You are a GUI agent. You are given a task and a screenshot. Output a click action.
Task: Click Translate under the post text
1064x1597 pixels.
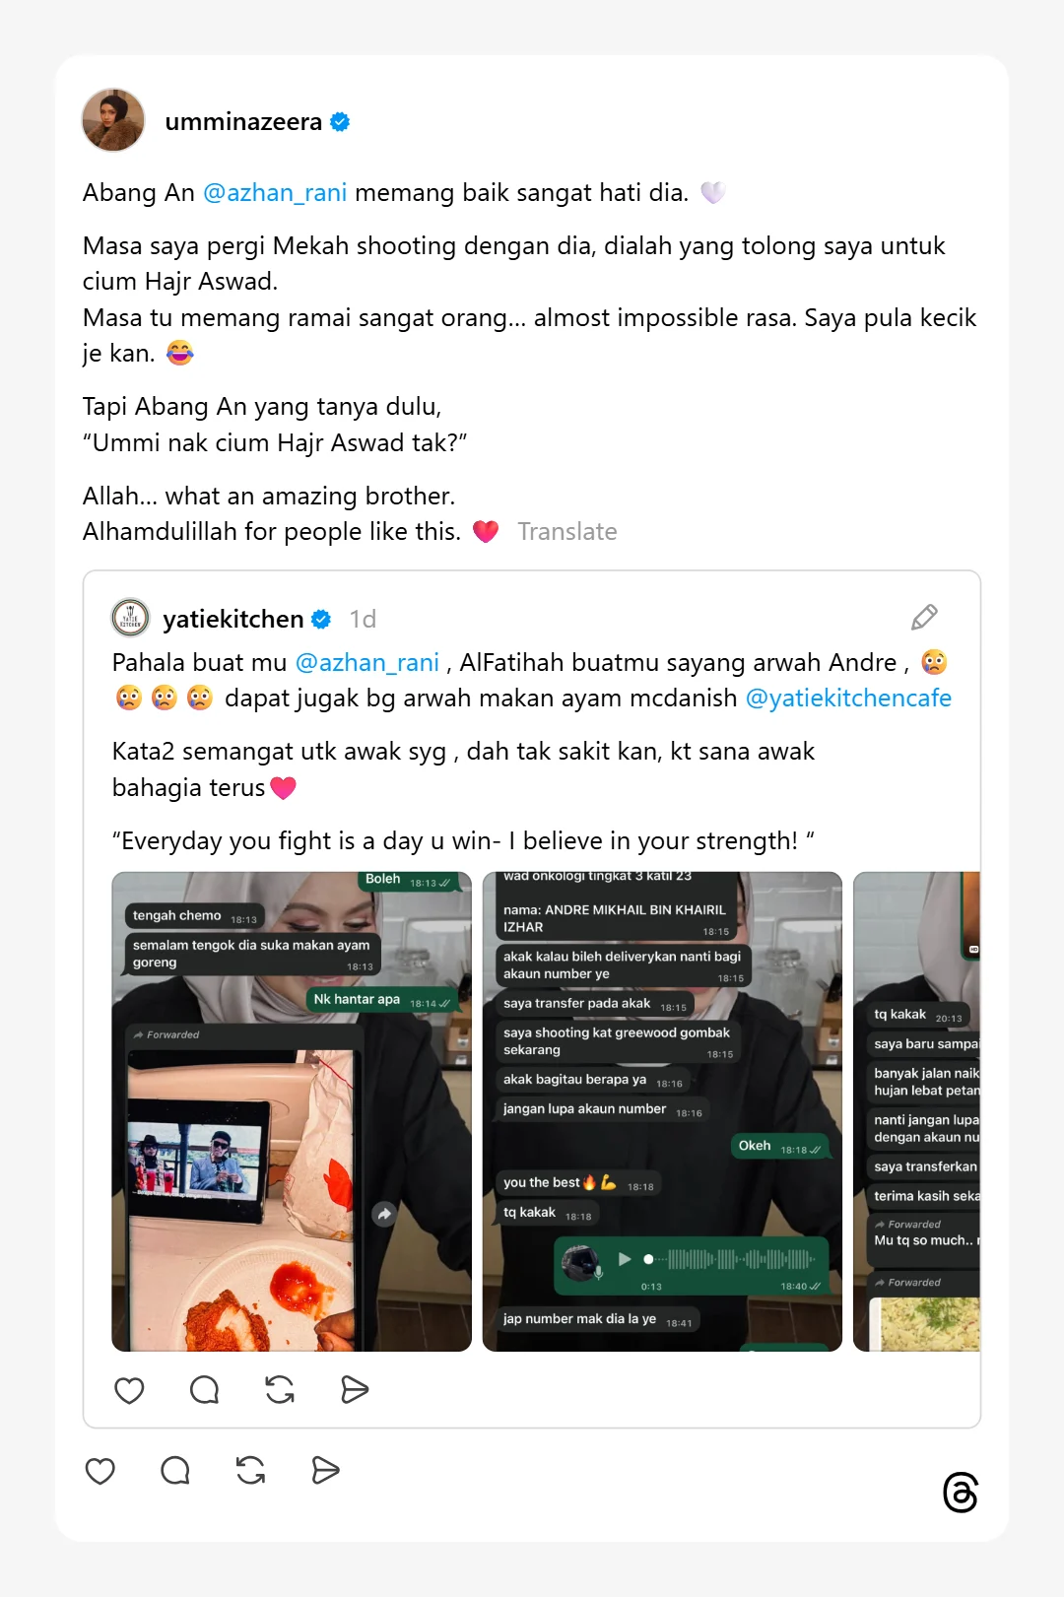point(567,532)
